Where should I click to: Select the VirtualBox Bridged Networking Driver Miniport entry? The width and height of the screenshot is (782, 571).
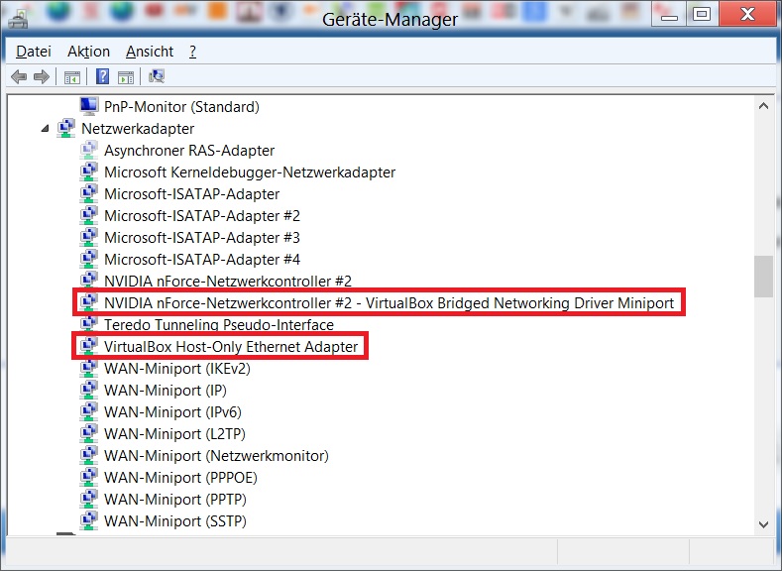[x=389, y=303]
